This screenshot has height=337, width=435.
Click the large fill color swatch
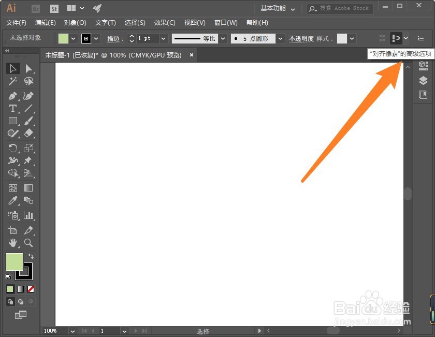(14, 262)
